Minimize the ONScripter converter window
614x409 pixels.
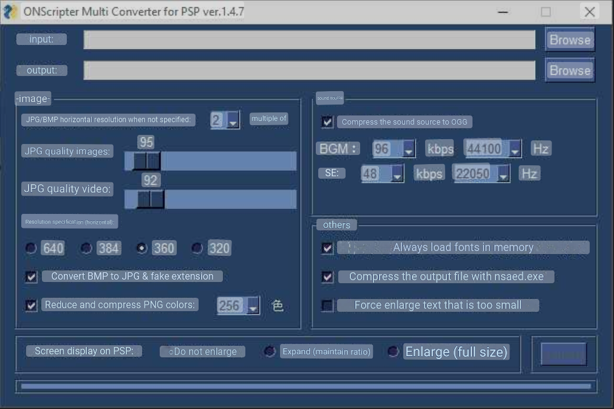tap(503, 12)
